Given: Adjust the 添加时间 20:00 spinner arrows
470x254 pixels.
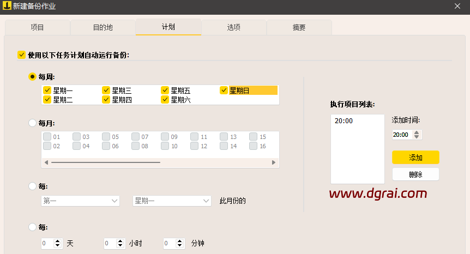Looking at the screenshot, I should pos(417,135).
